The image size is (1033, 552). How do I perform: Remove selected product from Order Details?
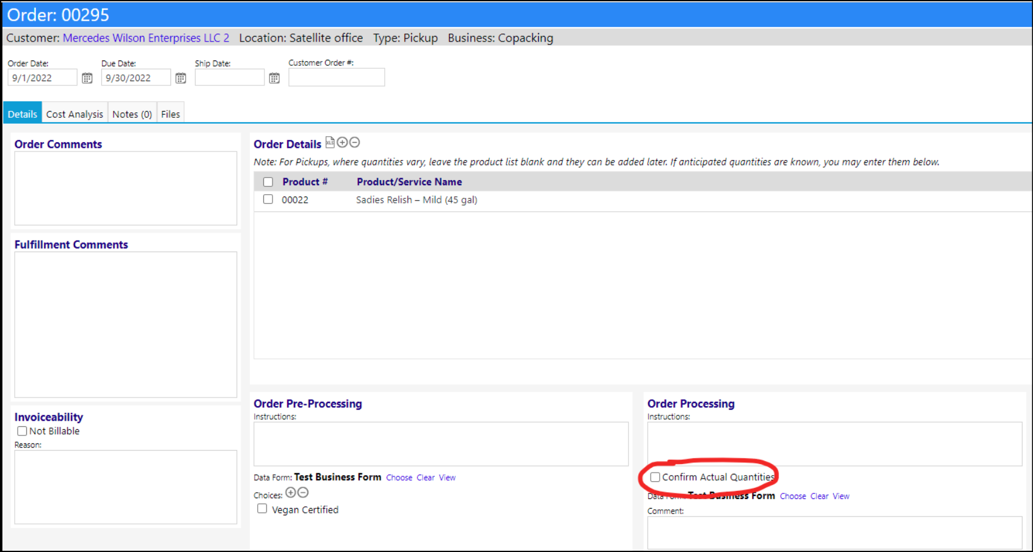(355, 142)
